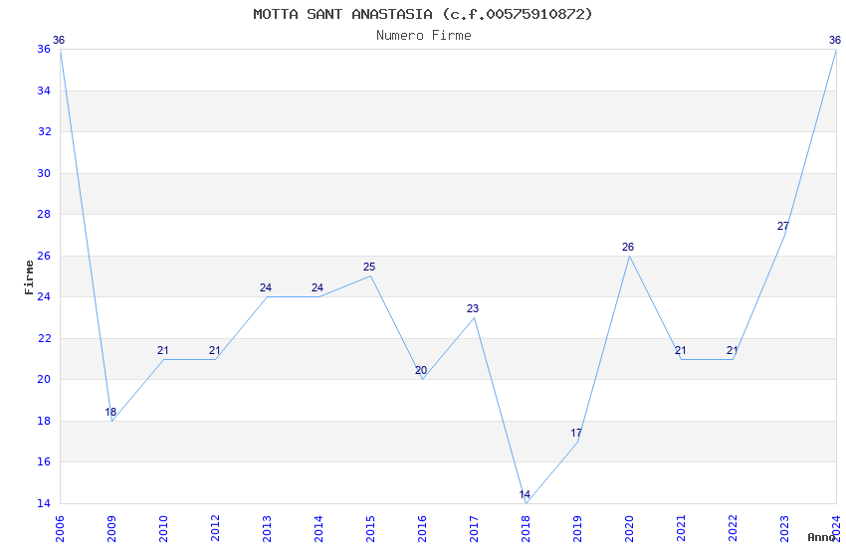Image resolution: width=846 pixels, height=547 pixels.
Task: Click x-axis year 2013
Action: 267,528
